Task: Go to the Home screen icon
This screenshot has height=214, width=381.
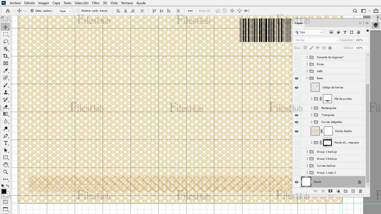Action: pos(8,11)
